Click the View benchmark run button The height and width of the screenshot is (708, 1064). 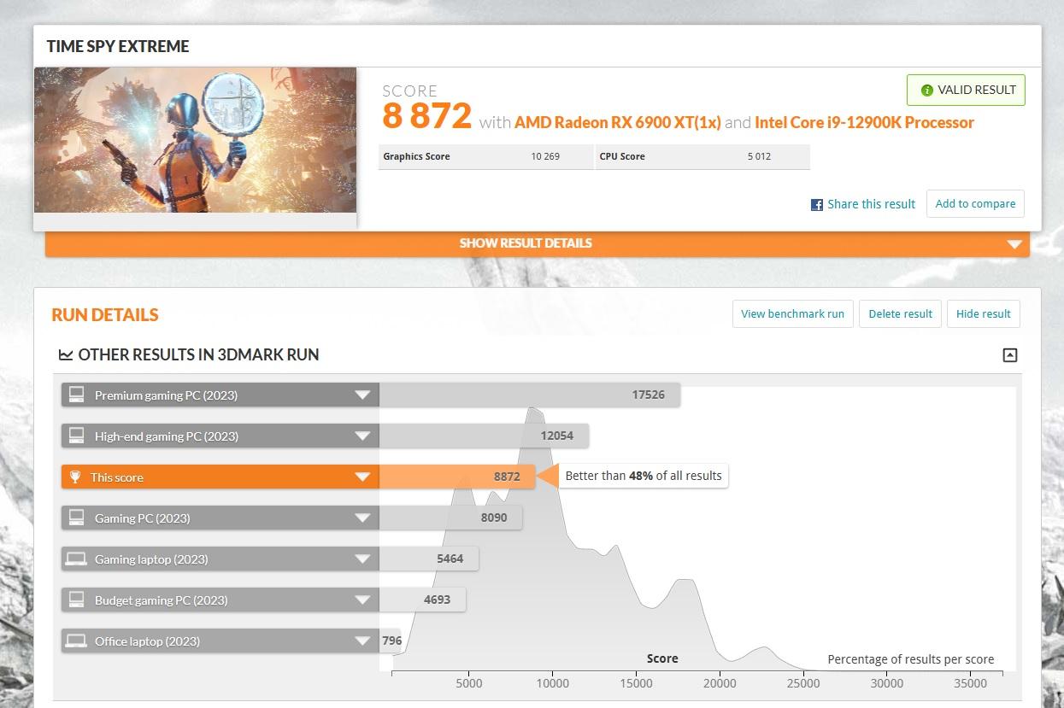(792, 314)
